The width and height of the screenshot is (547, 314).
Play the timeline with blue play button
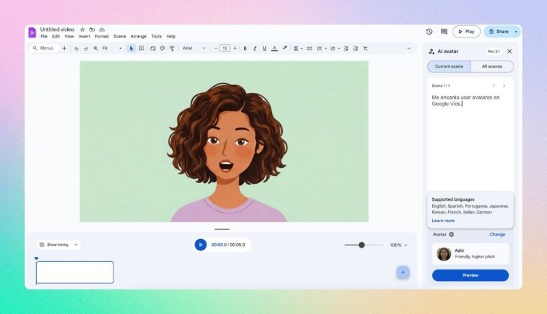[x=200, y=245]
